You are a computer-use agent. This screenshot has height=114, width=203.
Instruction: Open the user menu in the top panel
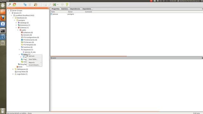tap(188, 1)
